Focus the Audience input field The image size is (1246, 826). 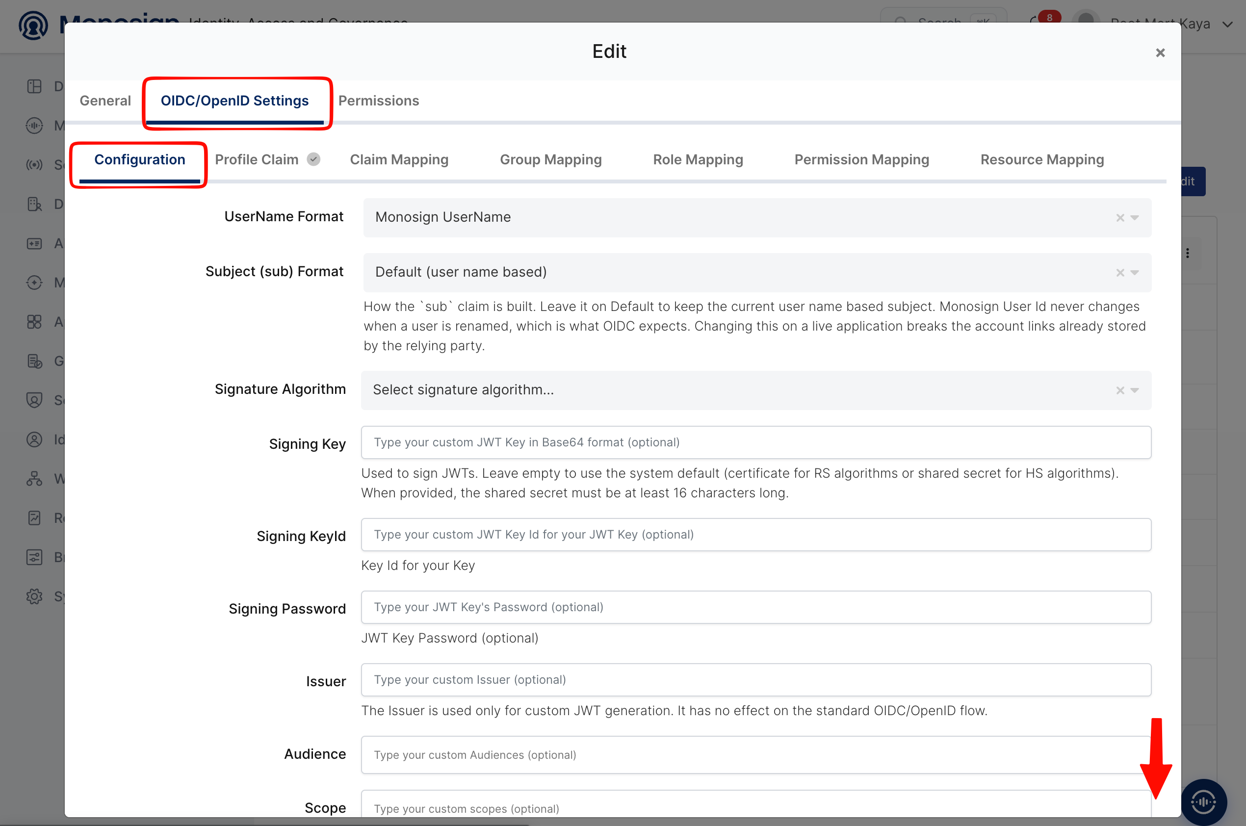(755, 755)
